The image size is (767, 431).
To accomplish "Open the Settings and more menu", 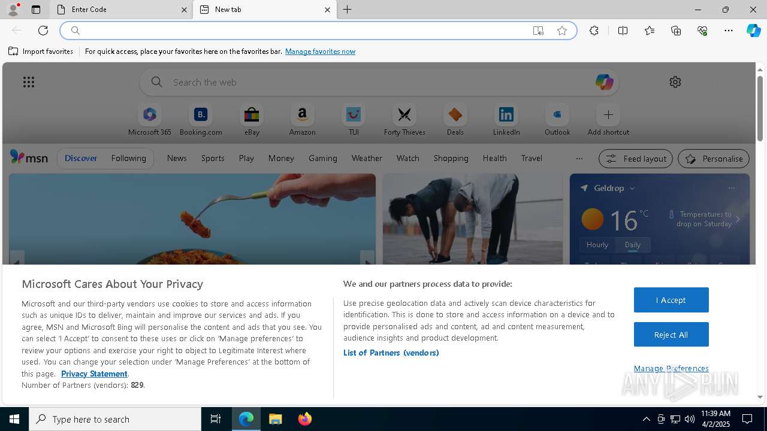I will pos(729,31).
